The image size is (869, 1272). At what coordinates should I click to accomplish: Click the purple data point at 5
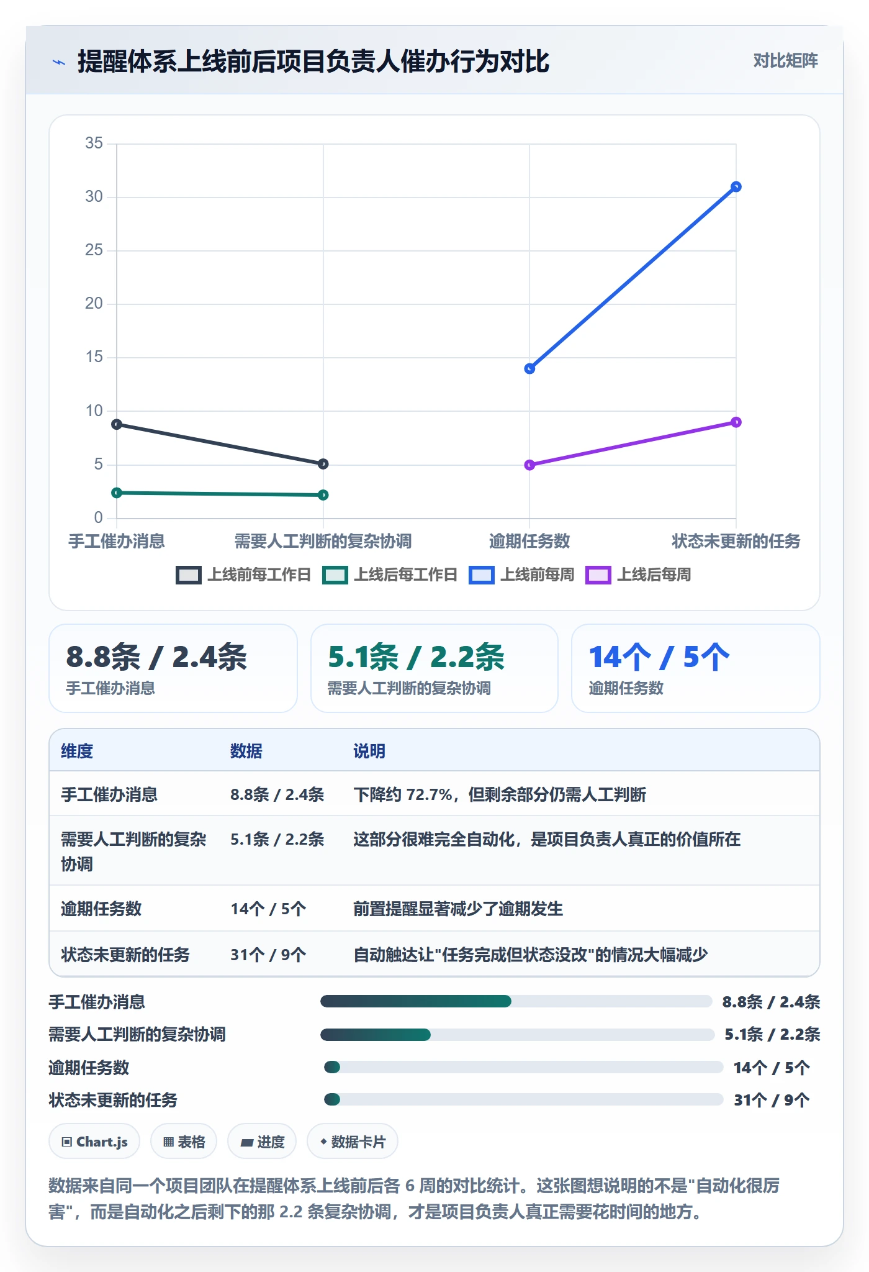[x=529, y=465]
